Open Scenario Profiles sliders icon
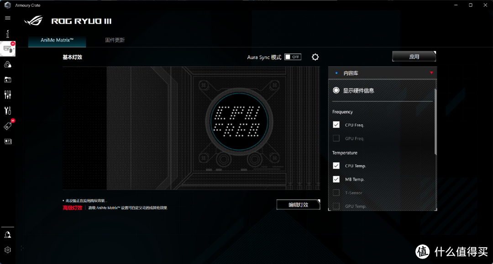 click(x=8, y=95)
